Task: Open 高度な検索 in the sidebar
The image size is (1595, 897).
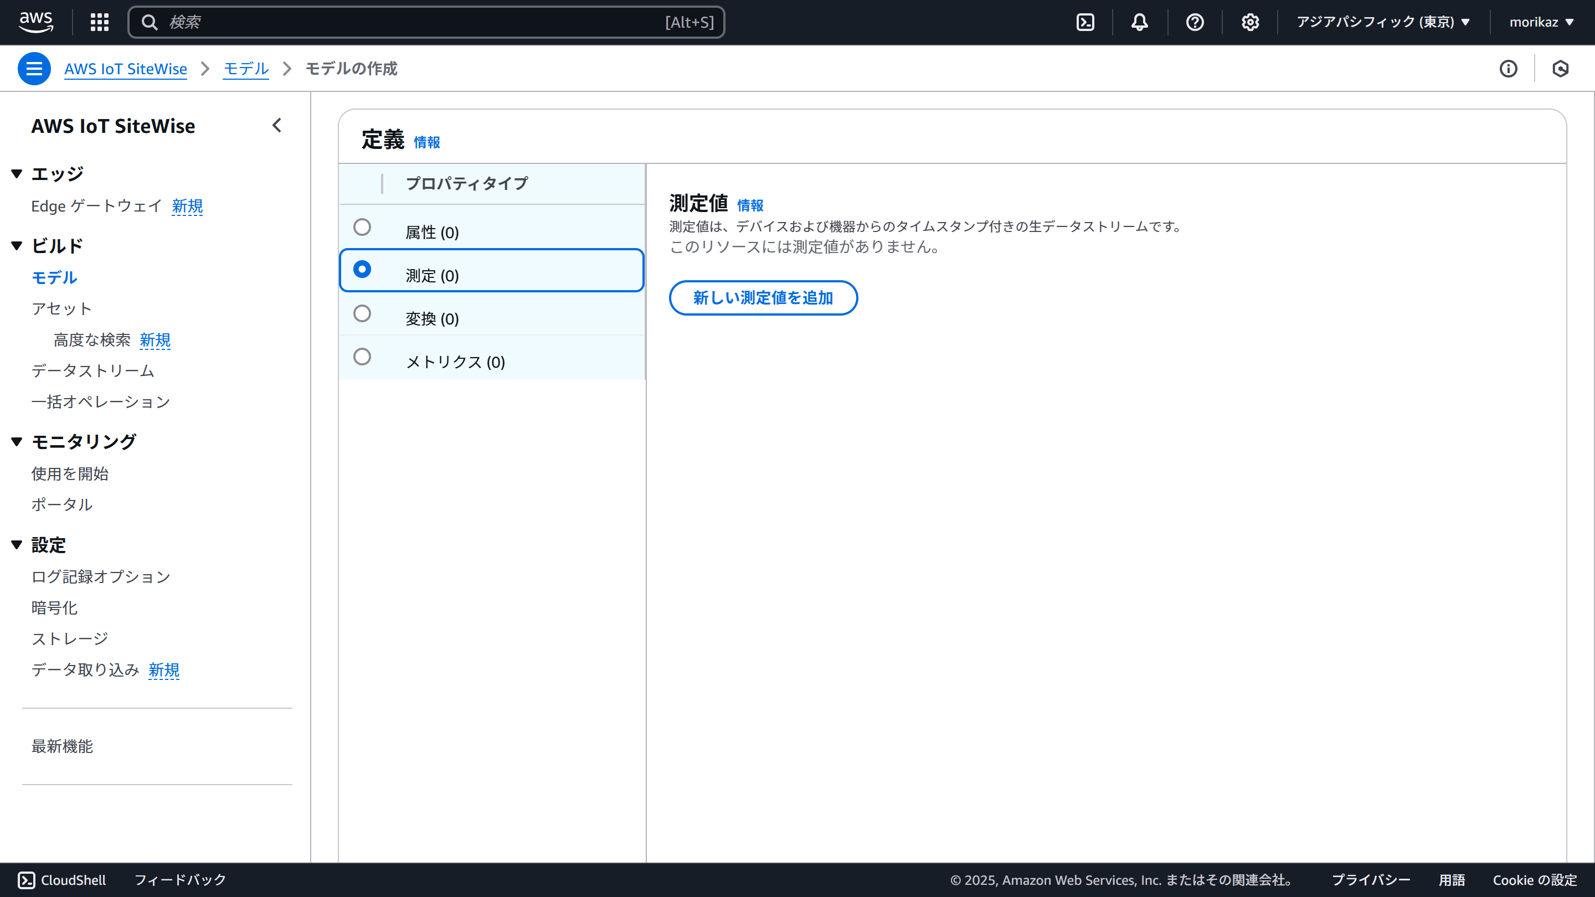Action: pyautogui.click(x=92, y=340)
